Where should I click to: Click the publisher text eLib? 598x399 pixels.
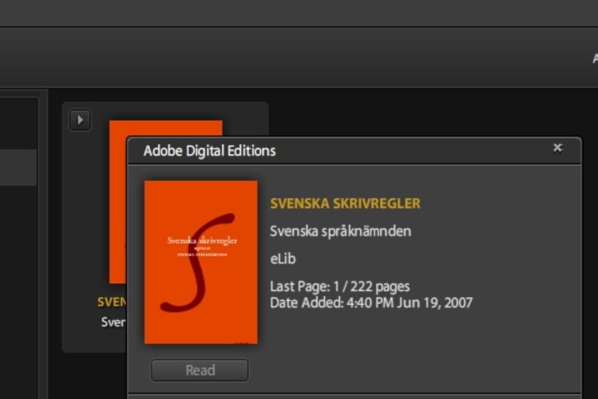283,259
